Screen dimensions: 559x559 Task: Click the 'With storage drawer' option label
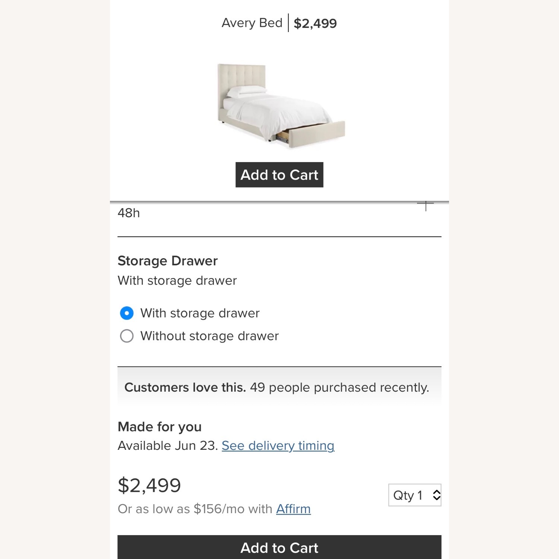point(200,313)
